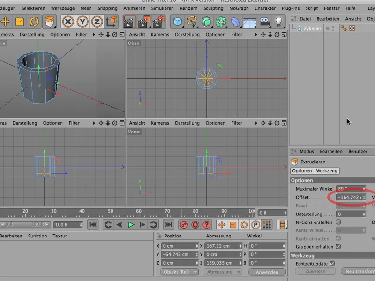
Task: Toggle the X axis lock
Action: 68,22
